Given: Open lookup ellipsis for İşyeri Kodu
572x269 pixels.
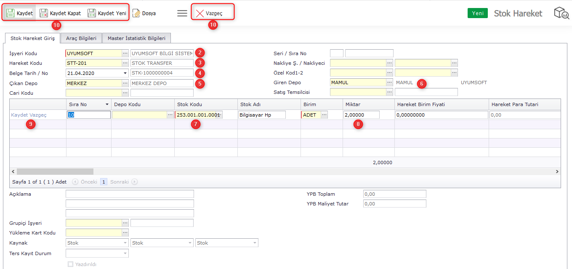Looking at the screenshot, I should coord(125,53).
